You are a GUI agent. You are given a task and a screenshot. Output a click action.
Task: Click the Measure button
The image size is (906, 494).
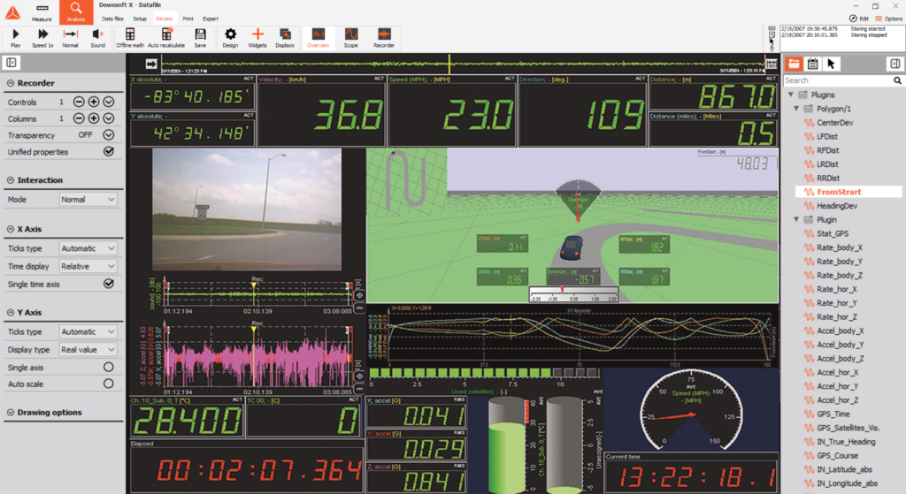[x=41, y=11]
